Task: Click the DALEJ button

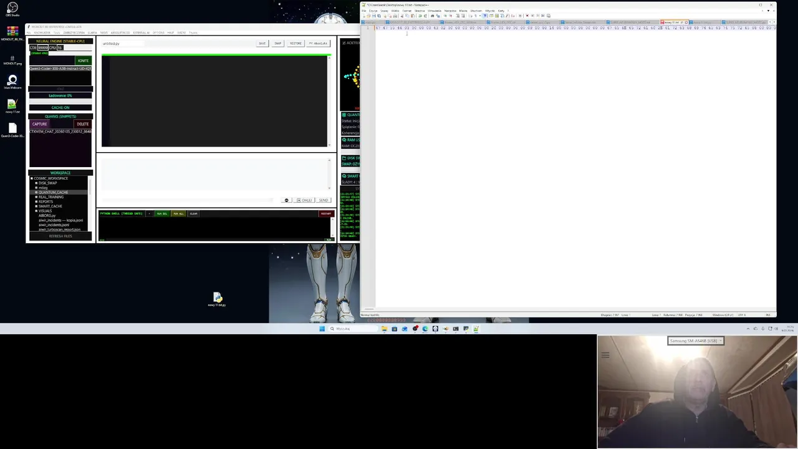Action: click(x=305, y=200)
